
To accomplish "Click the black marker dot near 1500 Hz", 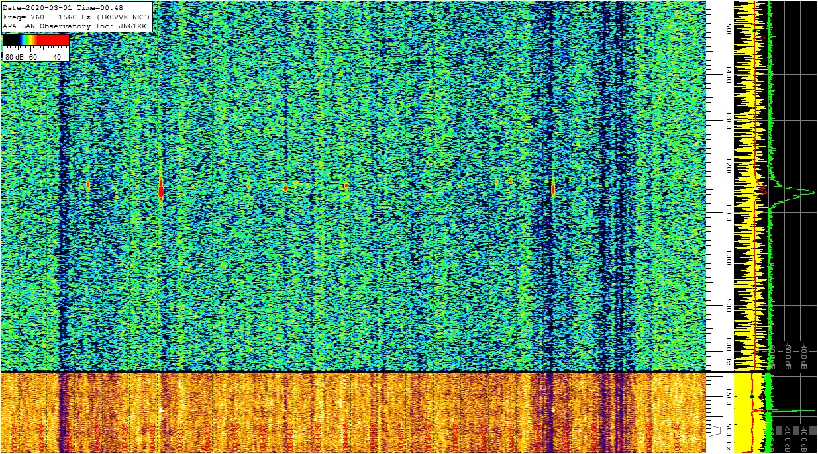I will tap(754, 30).
